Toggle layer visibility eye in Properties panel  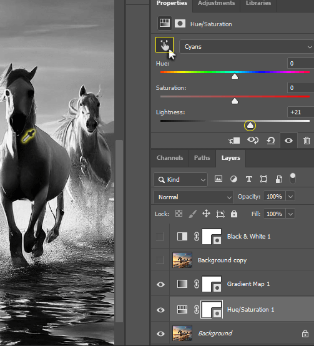click(x=288, y=141)
